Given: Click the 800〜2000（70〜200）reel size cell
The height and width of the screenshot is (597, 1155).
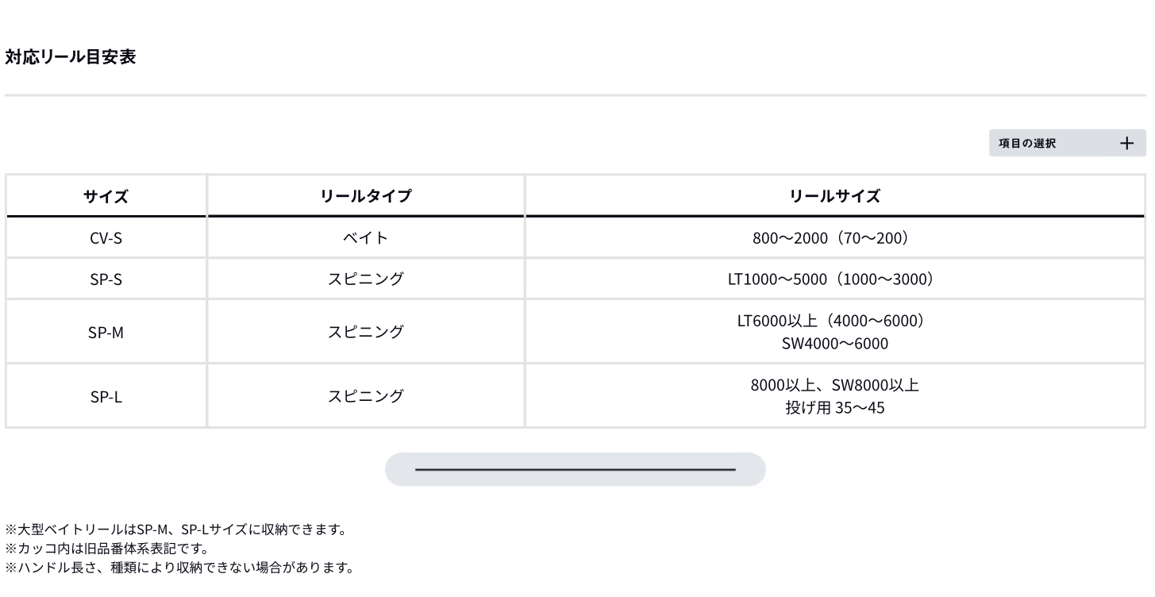Looking at the screenshot, I should [x=834, y=237].
